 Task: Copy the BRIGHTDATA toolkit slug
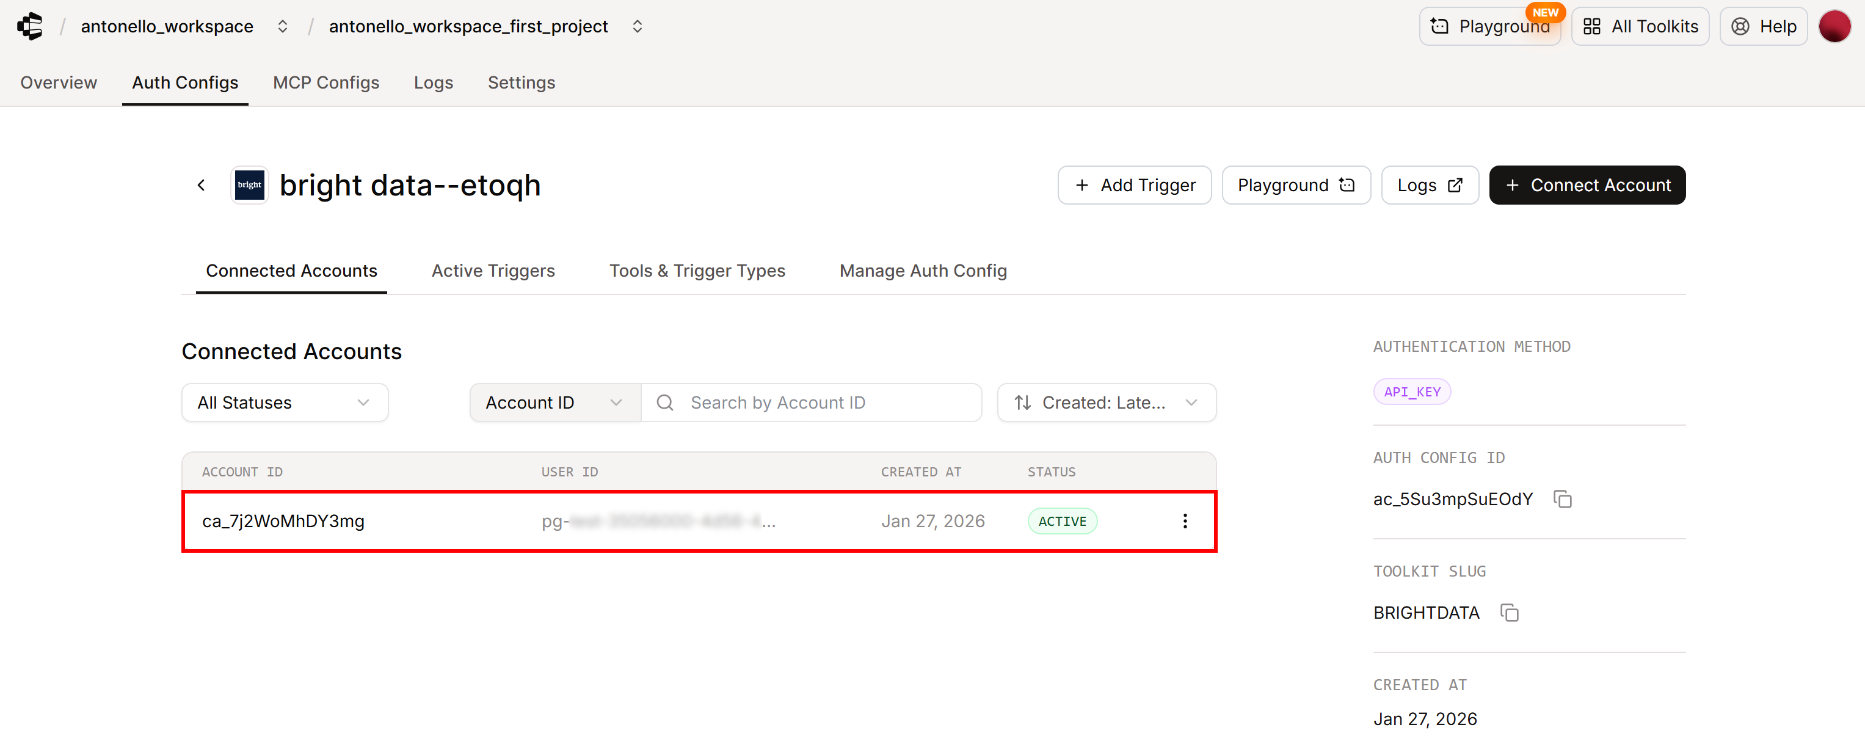(x=1510, y=613)
